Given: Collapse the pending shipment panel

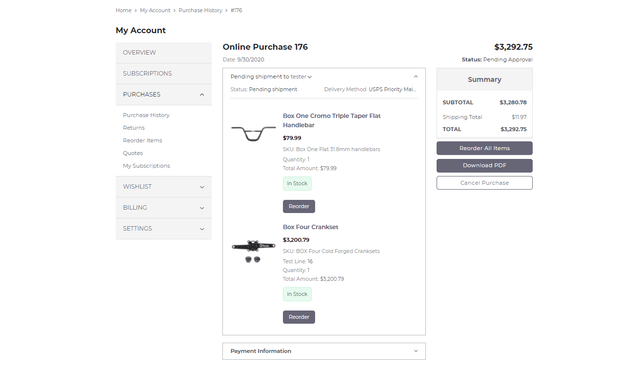Looking at the screenshot, I should pos(416,77).
